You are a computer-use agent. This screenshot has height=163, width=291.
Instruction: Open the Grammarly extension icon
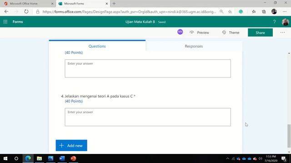click(x=241, y=12)
